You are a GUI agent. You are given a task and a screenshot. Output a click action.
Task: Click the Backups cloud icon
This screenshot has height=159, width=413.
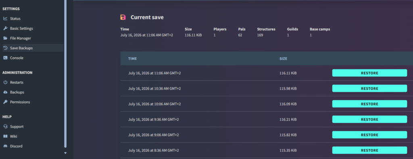point(5,92)
